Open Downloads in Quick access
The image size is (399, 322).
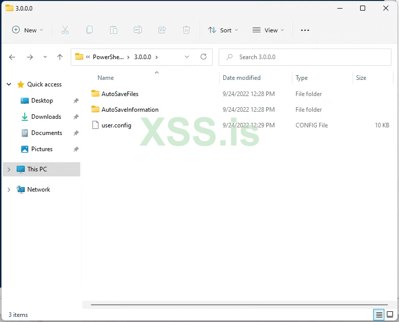coord(46,117)
